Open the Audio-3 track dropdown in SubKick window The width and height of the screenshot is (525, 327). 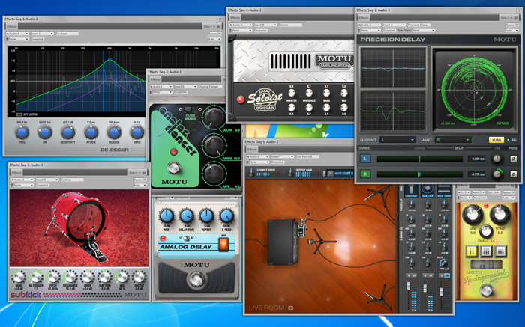pyautogui.click(x=22, y=180)
